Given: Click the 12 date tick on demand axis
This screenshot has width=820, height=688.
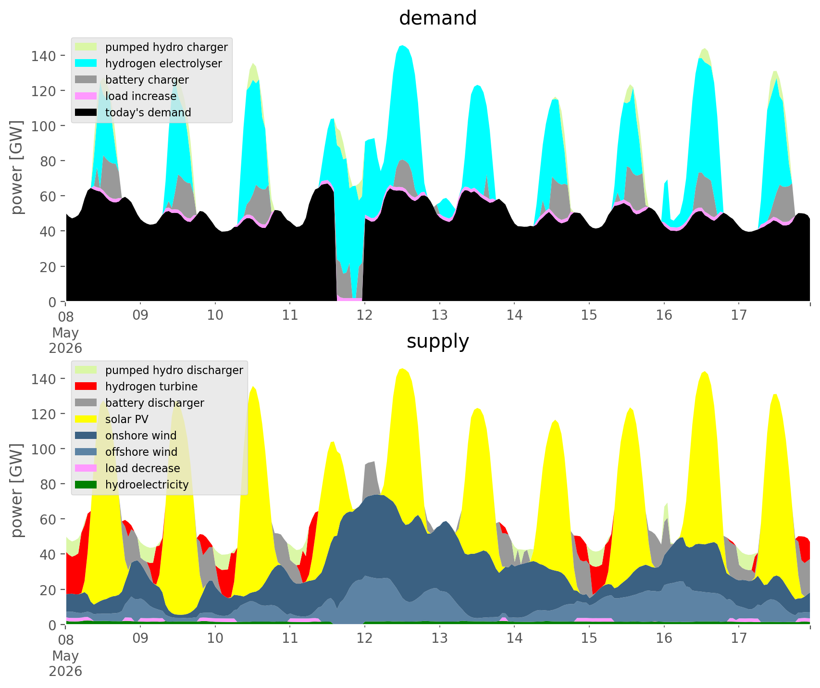Looking at the screenshot, I should click(365, 315).
